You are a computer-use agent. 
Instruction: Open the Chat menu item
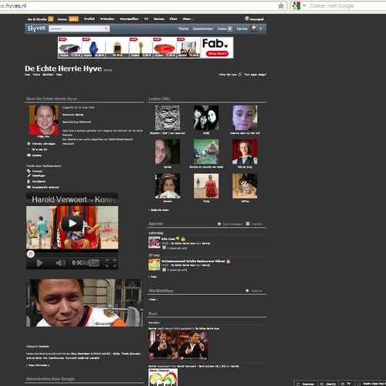point(173,19)
